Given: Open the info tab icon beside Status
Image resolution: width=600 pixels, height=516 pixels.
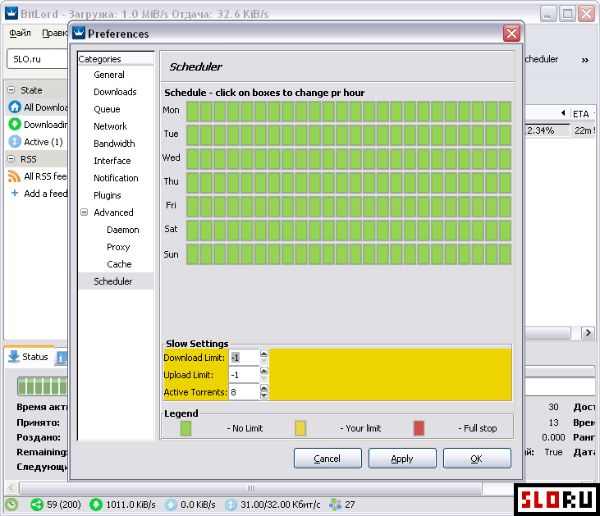Looking at the screenshot, I should coord(62,358).
